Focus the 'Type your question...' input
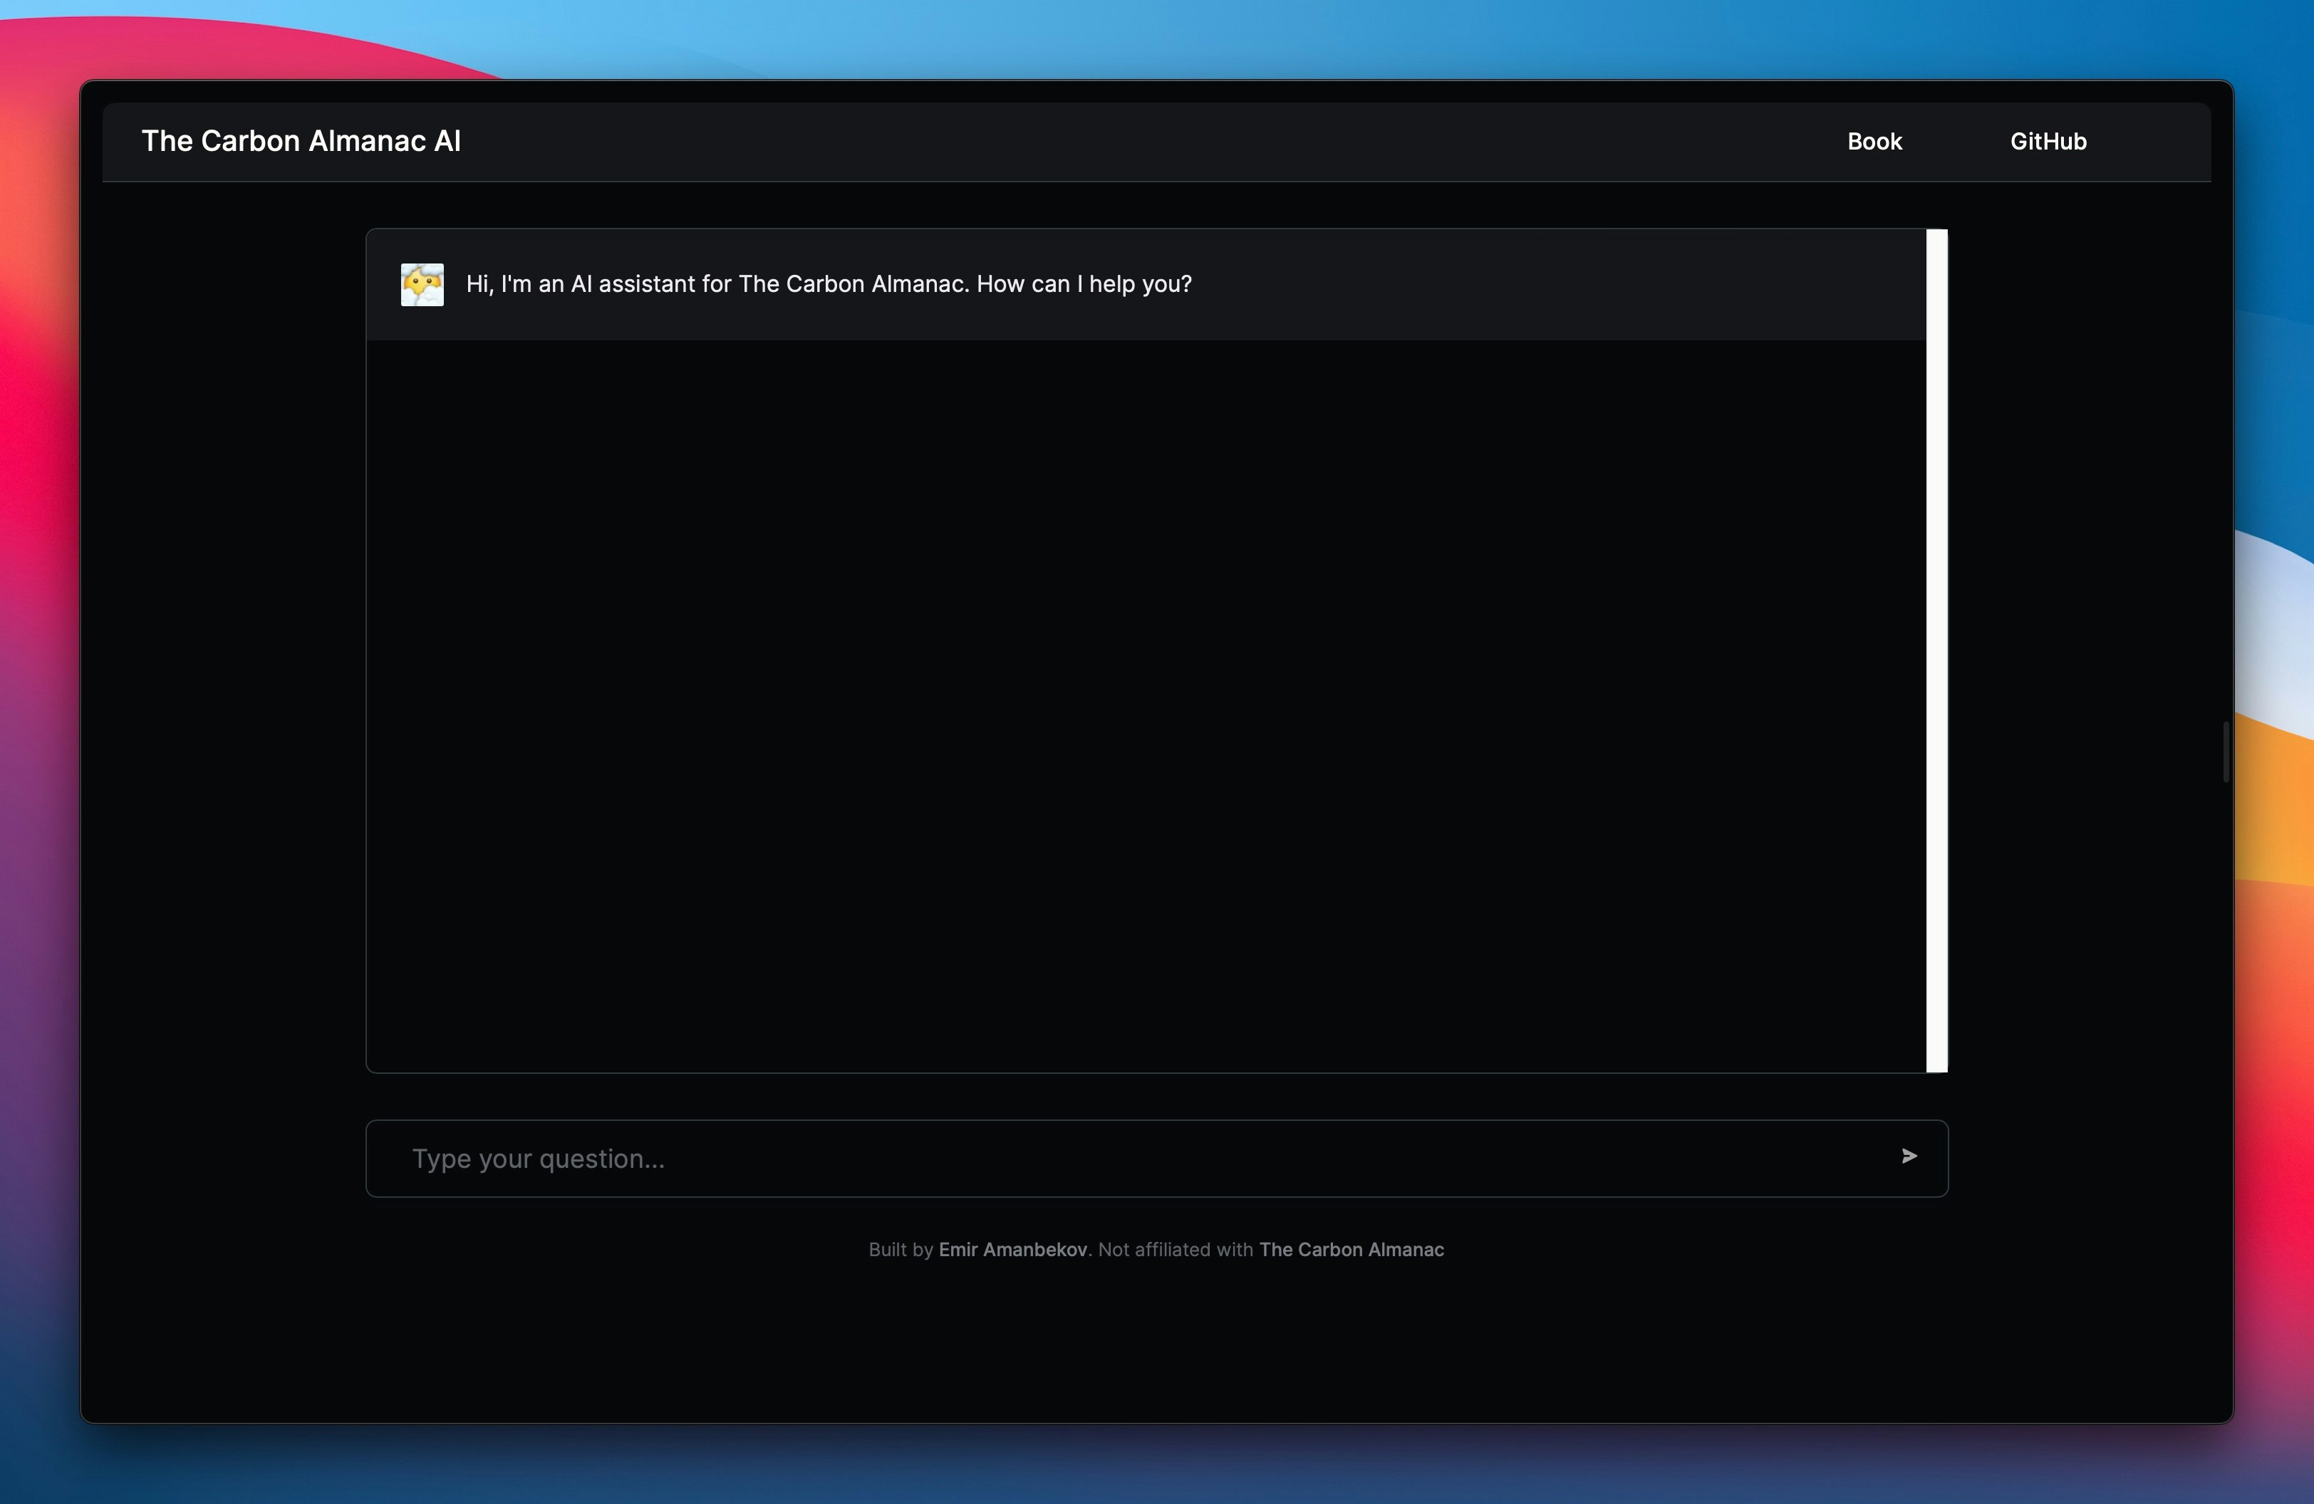The height and width of the screenshot is (1504, 2314). (1156, 1158)
